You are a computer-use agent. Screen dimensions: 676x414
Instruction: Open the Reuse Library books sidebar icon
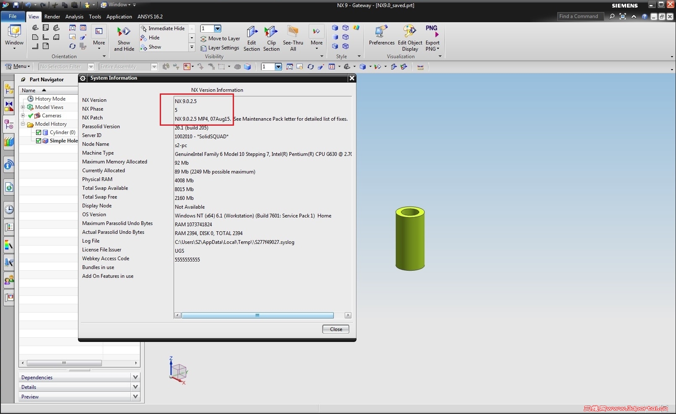click(x=9, y=142)
